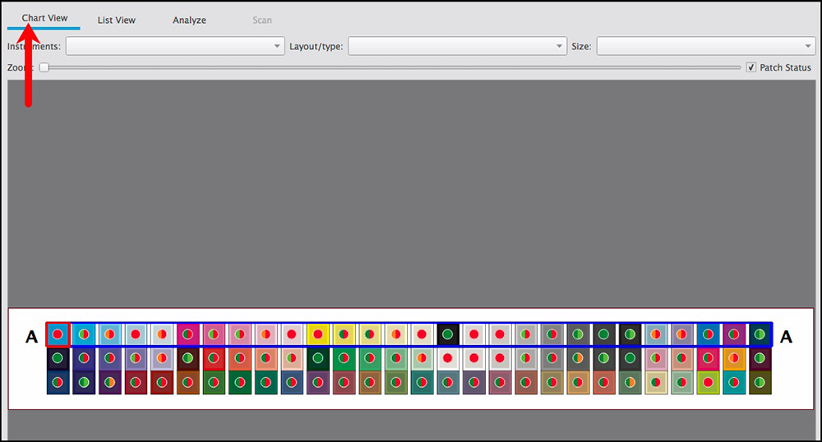822x442 pixels.
Task: Toggle the Patch Status checkbox
Action: click(751, 67)
